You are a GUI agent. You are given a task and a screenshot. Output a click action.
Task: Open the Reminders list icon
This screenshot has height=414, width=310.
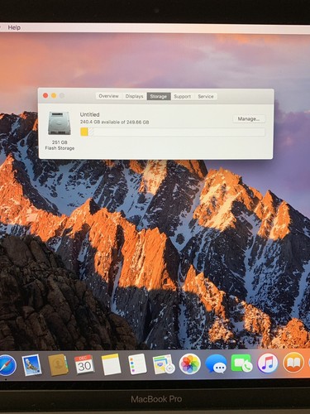[x=137, y=364]
